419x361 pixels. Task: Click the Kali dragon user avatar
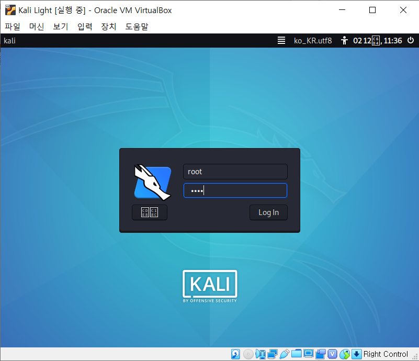tap(153, 182)
